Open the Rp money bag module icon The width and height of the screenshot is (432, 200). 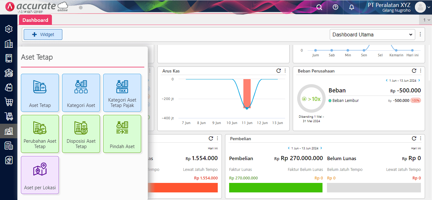click(9, 87)
